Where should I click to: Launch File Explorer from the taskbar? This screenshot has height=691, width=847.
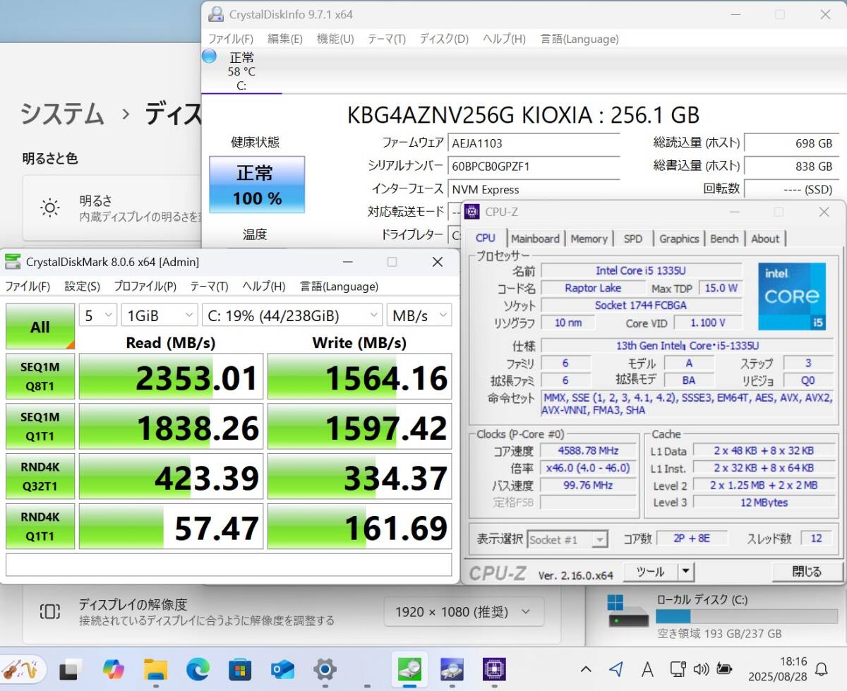click(x=155, y=669)
